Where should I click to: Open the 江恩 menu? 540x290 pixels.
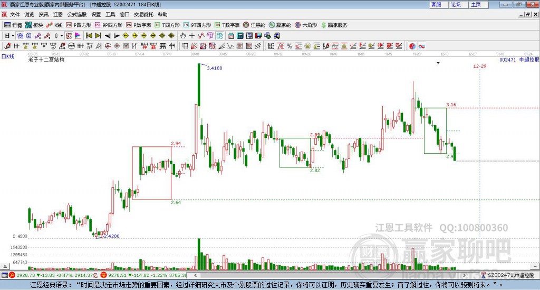(58, 14)
